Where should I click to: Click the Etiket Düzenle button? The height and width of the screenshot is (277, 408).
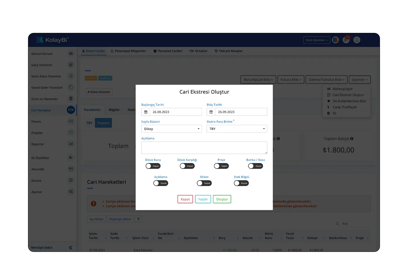(x=99, y=92)
